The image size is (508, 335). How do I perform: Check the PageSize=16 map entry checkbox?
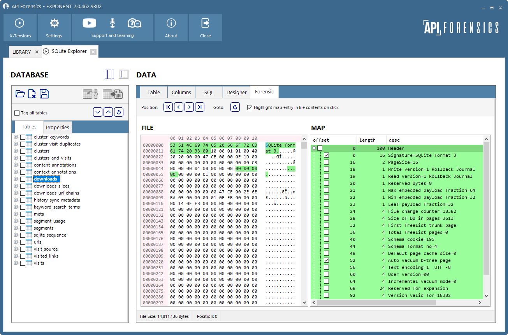[326, 162]
